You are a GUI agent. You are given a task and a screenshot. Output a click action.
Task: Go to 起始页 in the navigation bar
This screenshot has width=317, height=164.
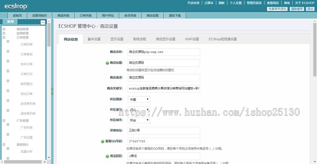(x=17, y=16)
